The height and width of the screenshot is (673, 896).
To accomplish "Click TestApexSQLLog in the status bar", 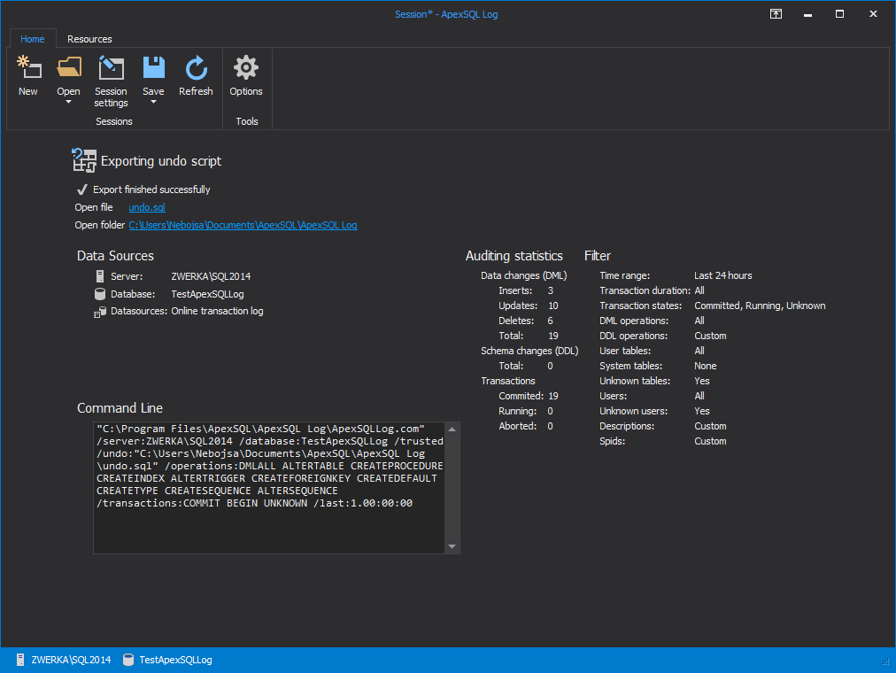I will pos(175,660).
